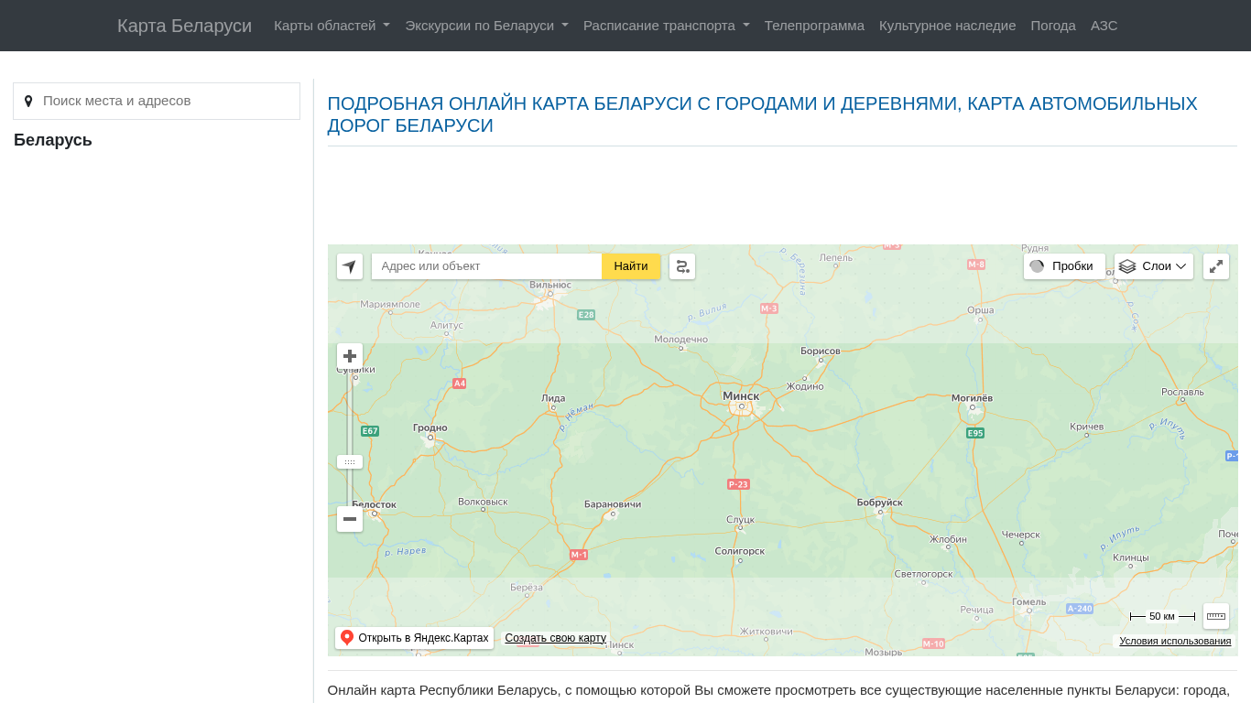Follow the Создать свою карту link
The height and width of the screenshot is (703, 1251).
(x=555, y=638)
